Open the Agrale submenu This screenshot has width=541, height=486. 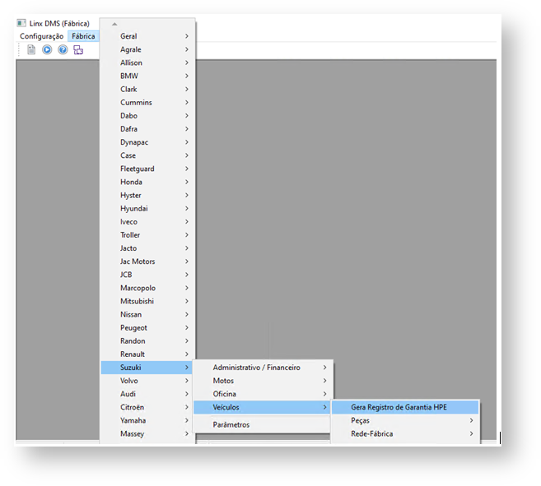pos(147,49)
